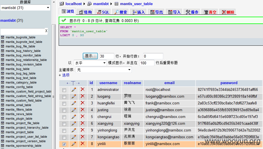Click the table icon beside mantis_config_table
Screen dimensions: 263x149
[x=3, y=87]
